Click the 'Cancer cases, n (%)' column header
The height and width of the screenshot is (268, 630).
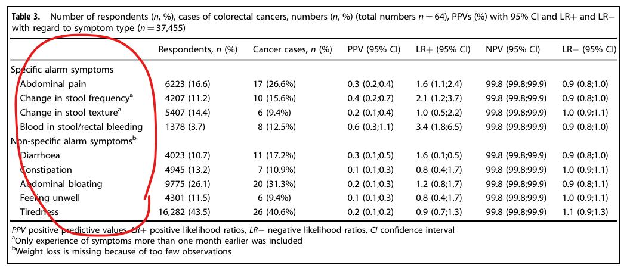[292, 50]
